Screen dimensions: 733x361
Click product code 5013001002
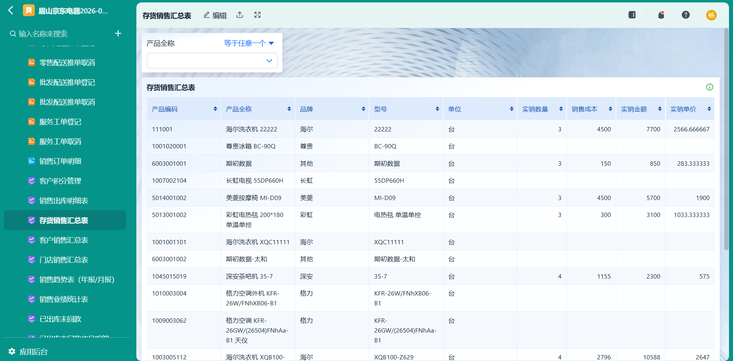click(x=169, y=215)
